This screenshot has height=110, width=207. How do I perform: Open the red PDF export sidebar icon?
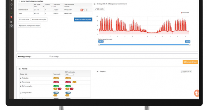coord(11,17)
